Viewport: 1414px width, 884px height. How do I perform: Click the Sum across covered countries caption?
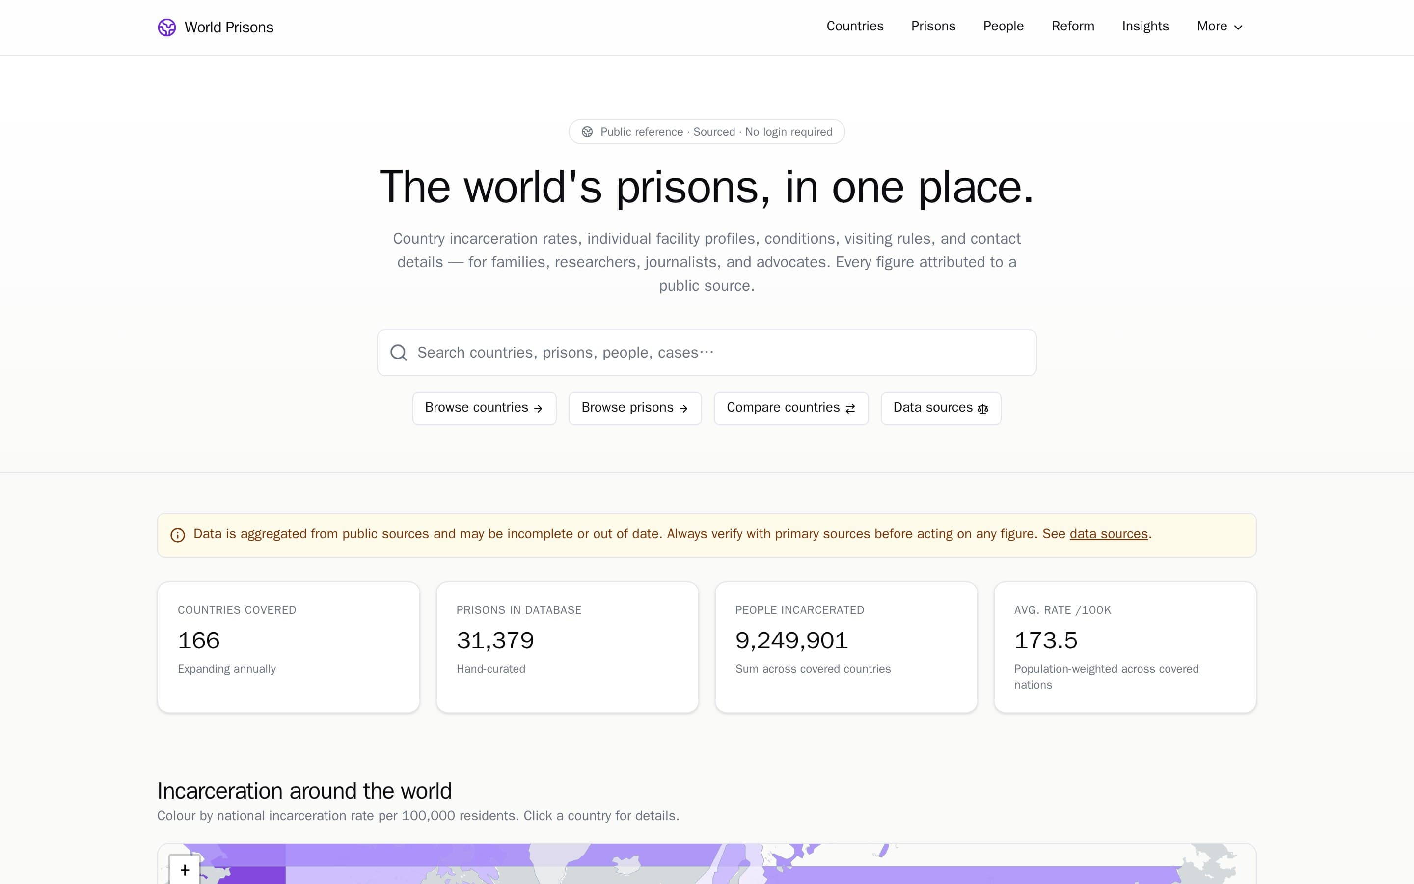(x=813, y=669)
